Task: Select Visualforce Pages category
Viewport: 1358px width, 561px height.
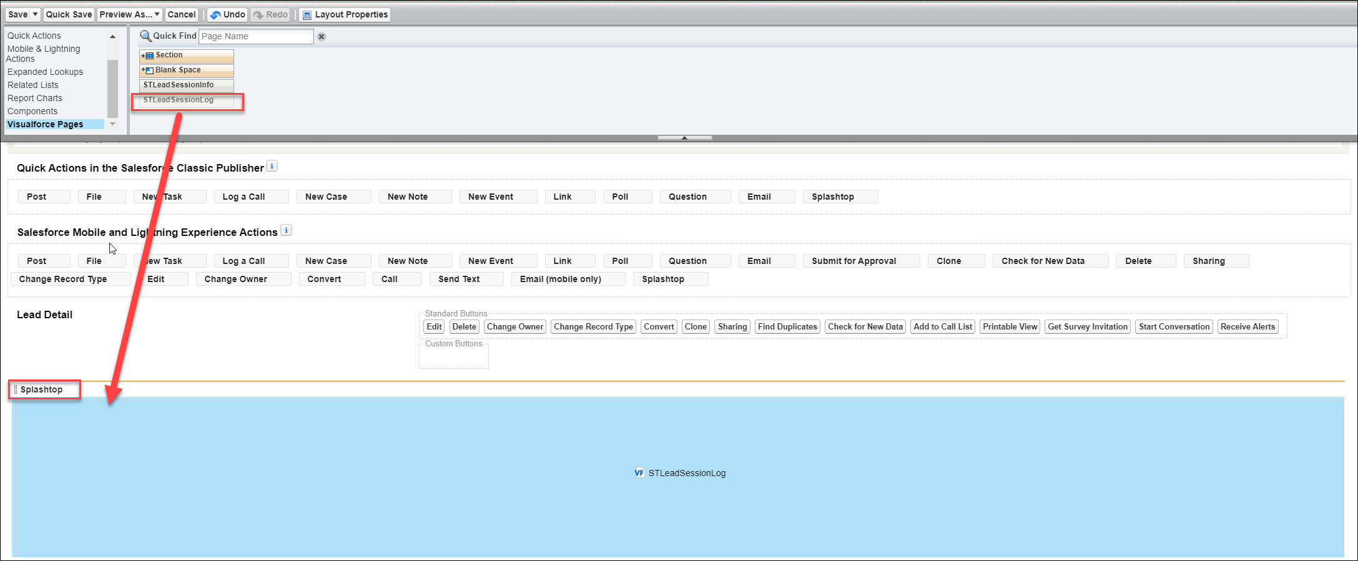Action: 55,124
